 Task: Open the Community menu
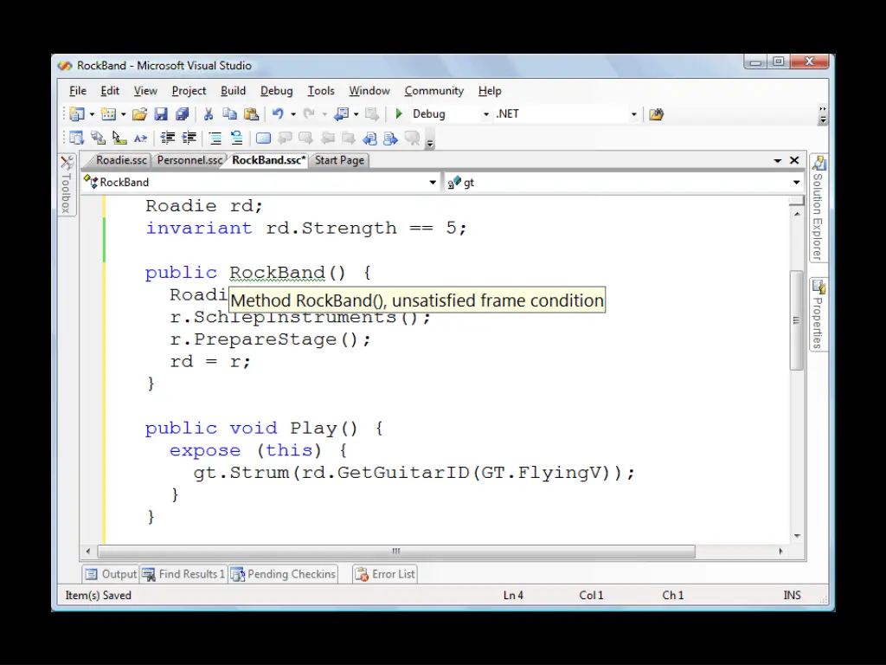coord(434,90)
